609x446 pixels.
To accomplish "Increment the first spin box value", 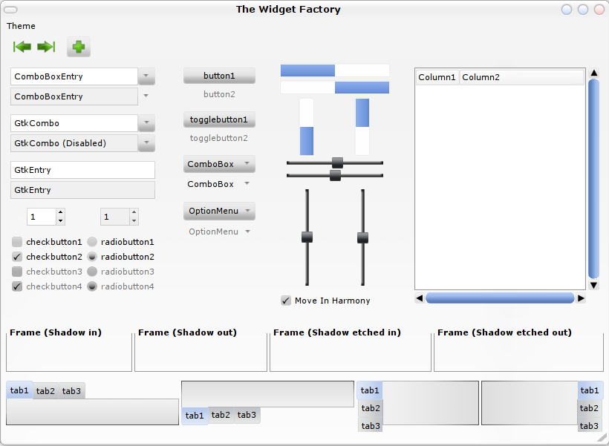I will [60, 212].
